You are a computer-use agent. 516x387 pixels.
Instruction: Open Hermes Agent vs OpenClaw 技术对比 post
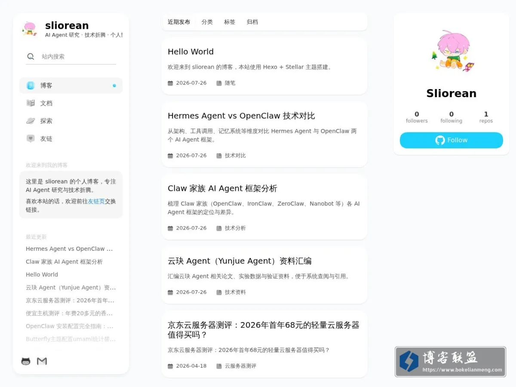241,116
